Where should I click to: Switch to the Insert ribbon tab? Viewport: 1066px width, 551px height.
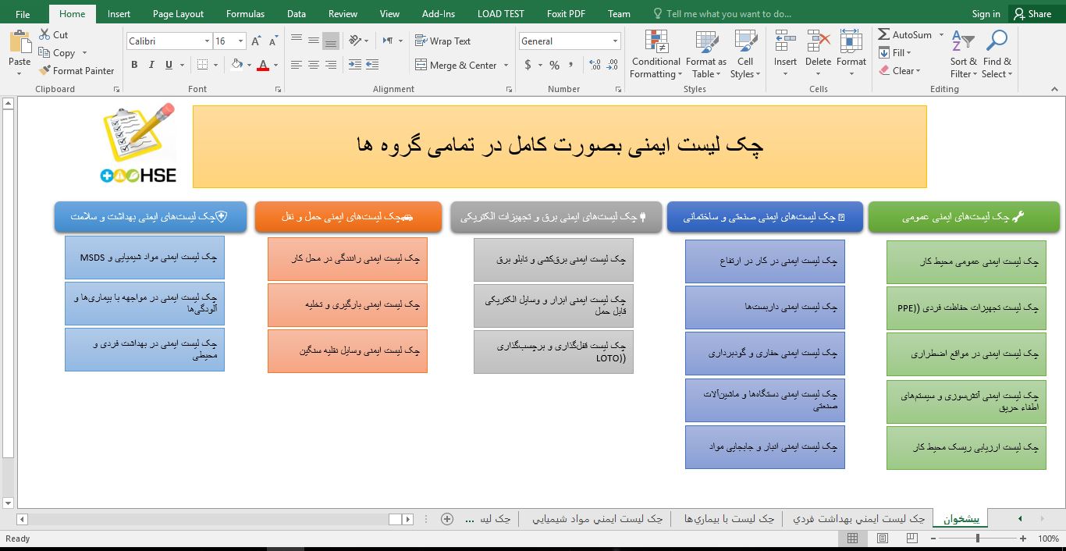(119, 13)
